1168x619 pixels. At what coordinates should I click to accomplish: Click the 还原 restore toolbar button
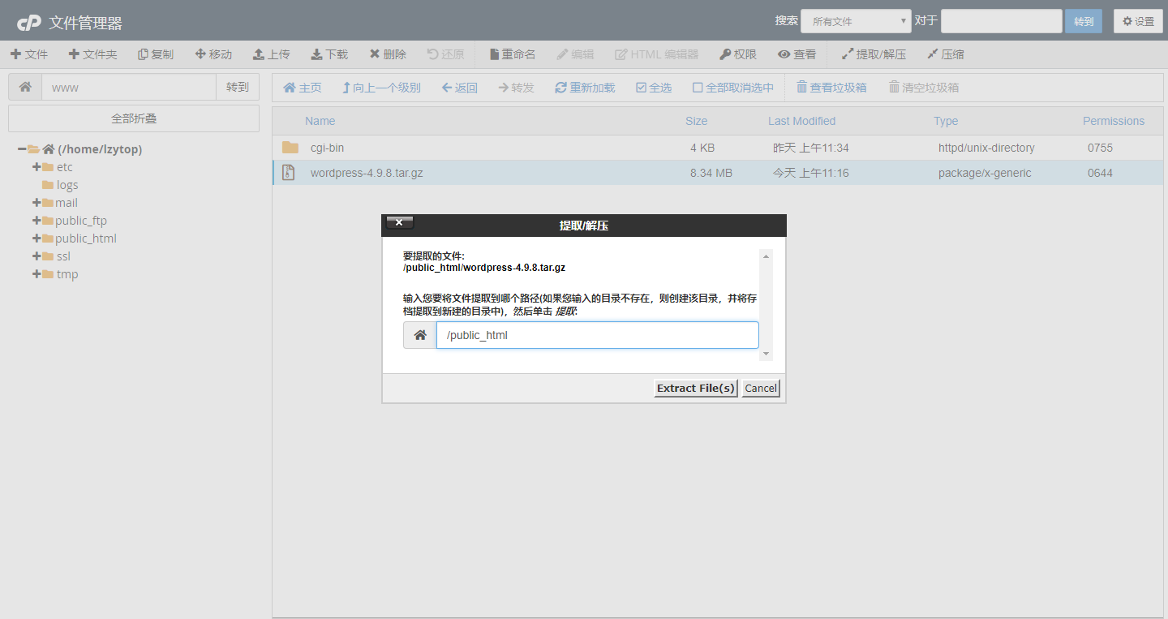point(446,54)
